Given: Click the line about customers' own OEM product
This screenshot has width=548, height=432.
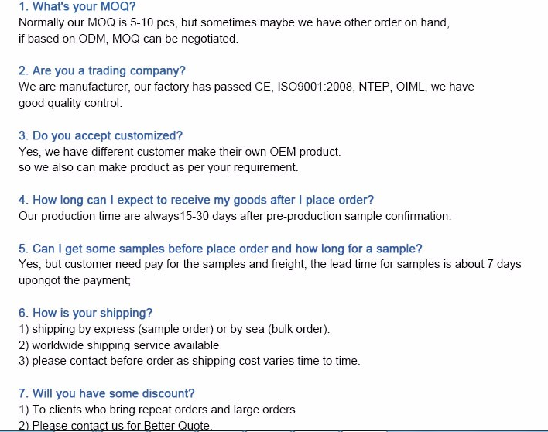Looking at the screenshot, I should pyautogui.click(x=179, y=152).
